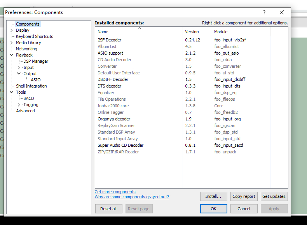Expand the Tagging node arrow
The width and height of the screenshot is (307, 225).
pyautogui.click(x=19, y=105)
